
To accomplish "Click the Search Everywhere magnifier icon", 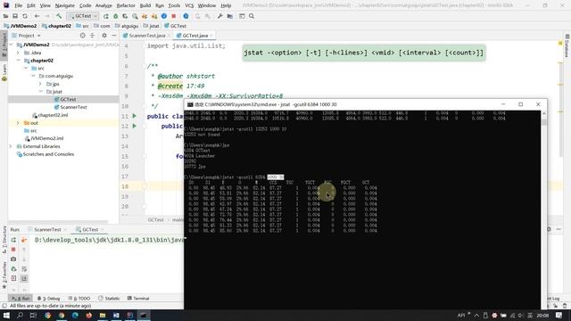I will 252,16.
